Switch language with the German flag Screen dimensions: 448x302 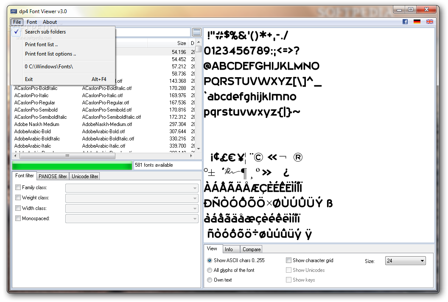point(417,22)
